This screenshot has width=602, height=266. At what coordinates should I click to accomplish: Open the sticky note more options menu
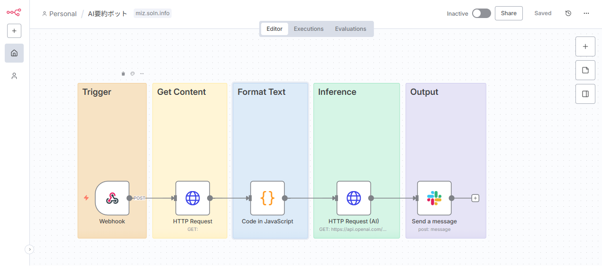(x=142, y=73)
